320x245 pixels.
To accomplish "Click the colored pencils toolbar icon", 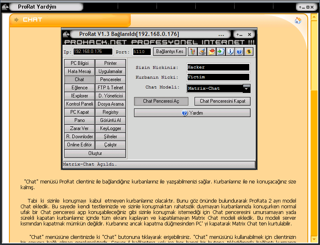I will pos(193,52).
